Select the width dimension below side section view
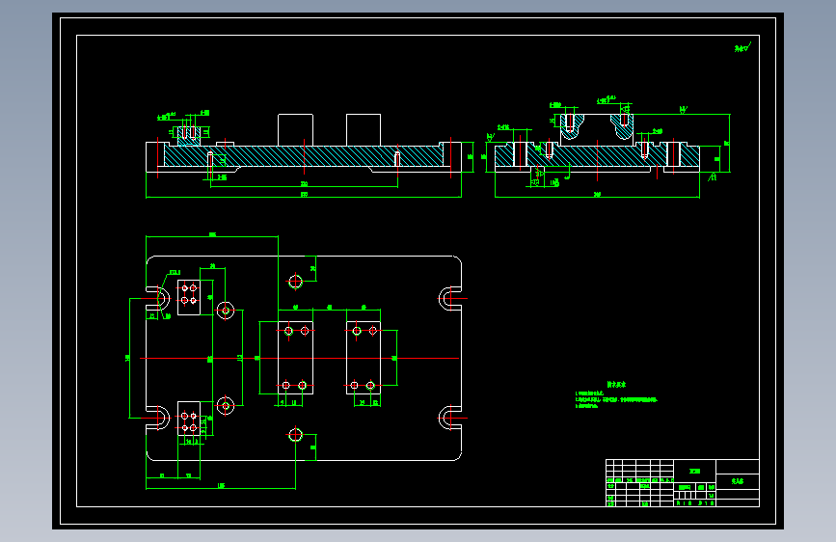The image size is (836, 542). 597,195
